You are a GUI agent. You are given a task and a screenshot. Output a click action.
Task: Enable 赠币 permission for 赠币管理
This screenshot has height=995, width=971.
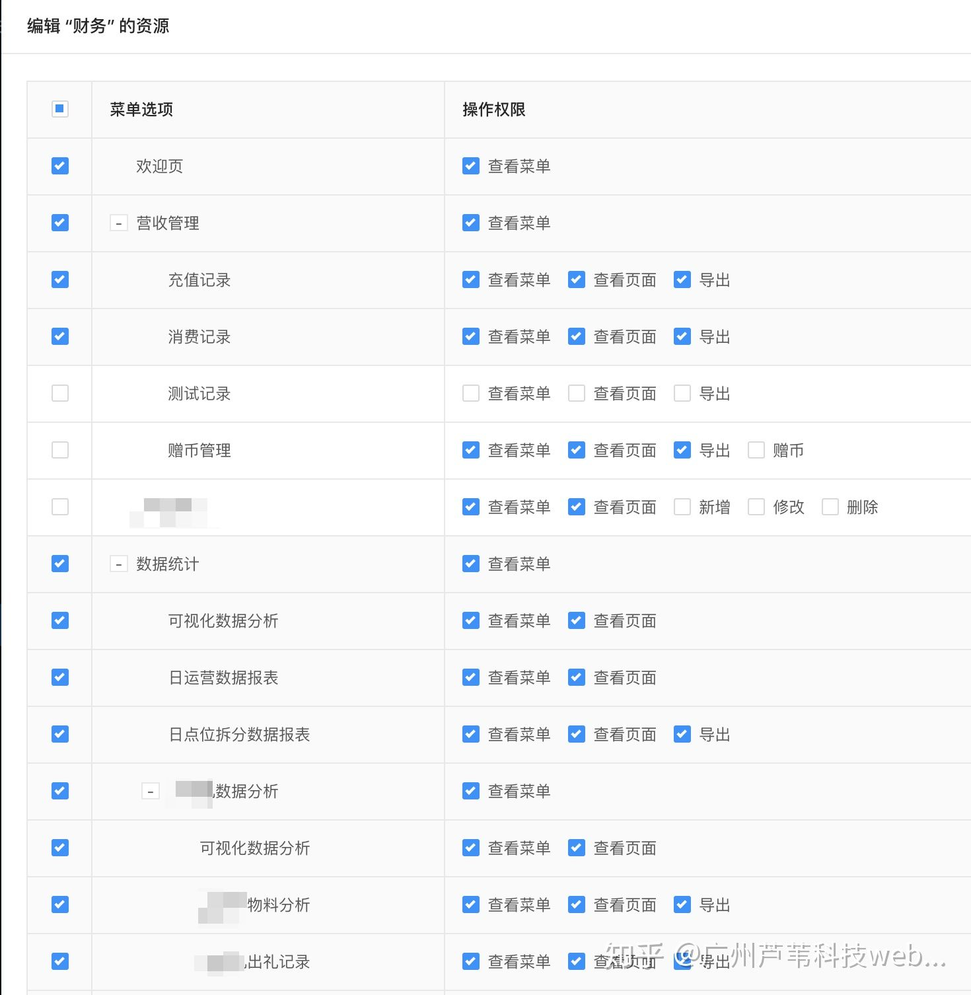tap(756, 450)
